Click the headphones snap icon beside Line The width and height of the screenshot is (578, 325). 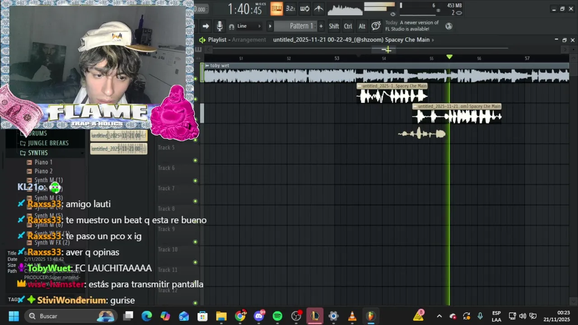click(232, 27)
